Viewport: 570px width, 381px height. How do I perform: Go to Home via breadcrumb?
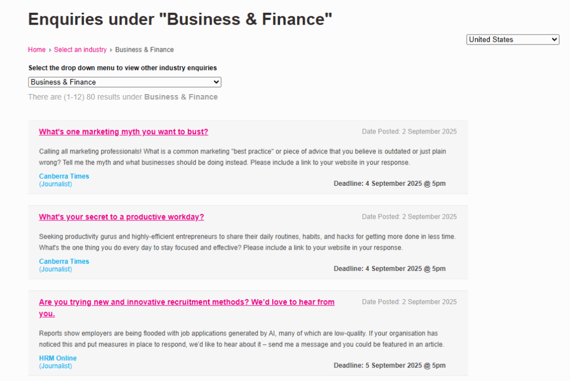click(x=37, y=50)
